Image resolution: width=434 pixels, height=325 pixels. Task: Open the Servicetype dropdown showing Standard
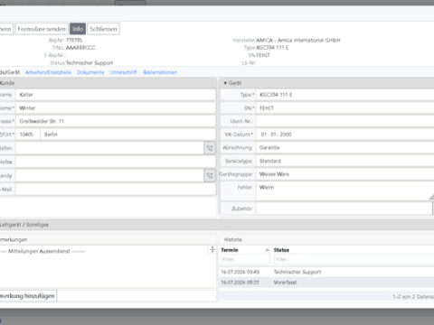[x=345, y=161]
